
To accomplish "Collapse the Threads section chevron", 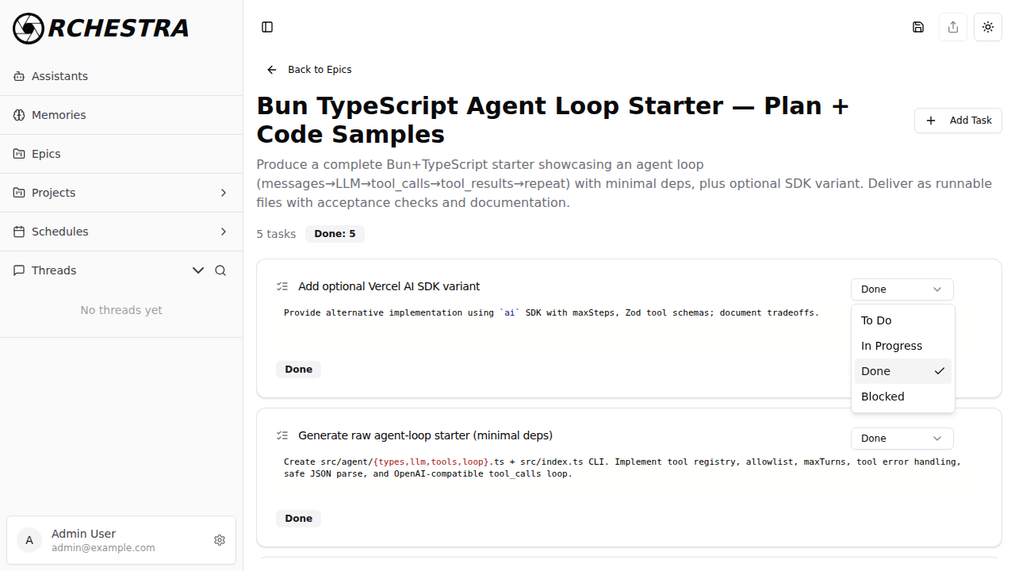I will pos(198,270).
